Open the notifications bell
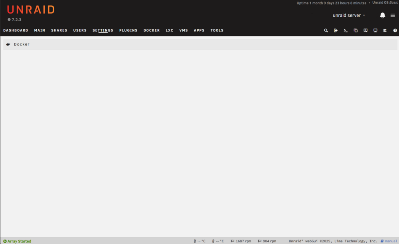The image size is (399, 244). [383, 15]
